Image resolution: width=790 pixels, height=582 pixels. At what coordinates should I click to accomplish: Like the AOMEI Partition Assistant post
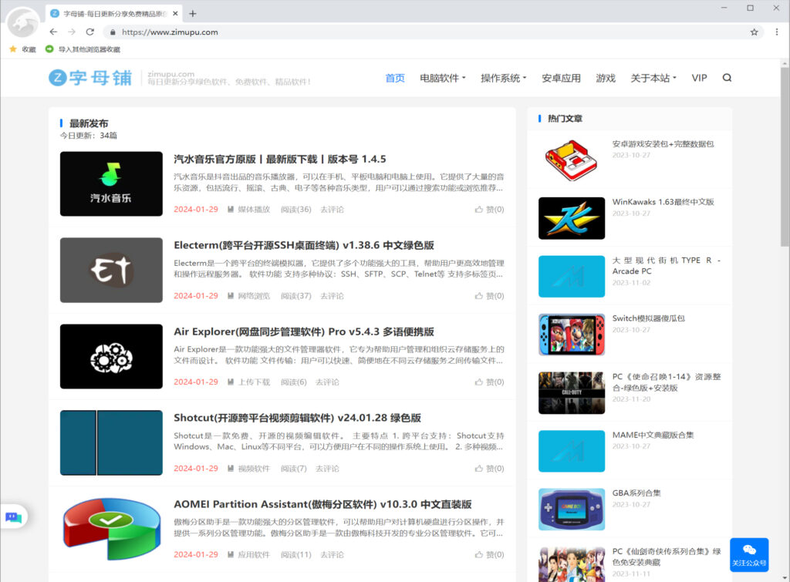coord(489,555)
